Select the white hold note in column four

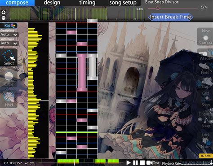tap(92, 67)
